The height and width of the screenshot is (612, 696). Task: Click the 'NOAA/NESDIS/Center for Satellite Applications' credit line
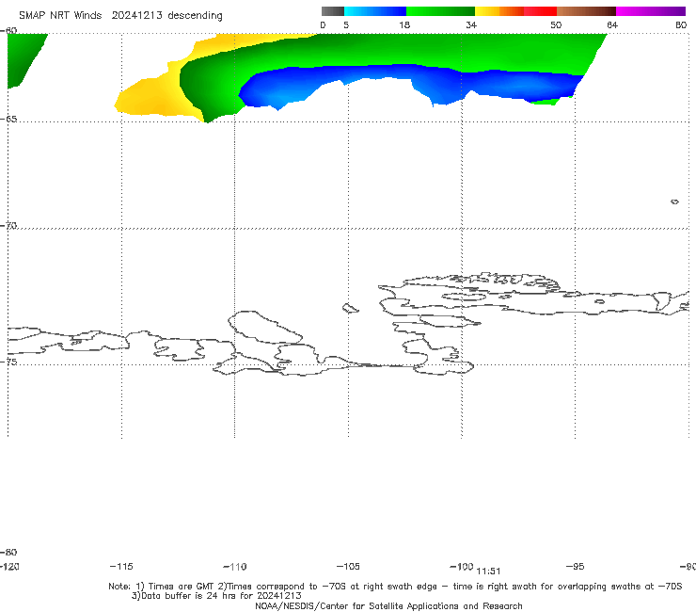point(388,605)
